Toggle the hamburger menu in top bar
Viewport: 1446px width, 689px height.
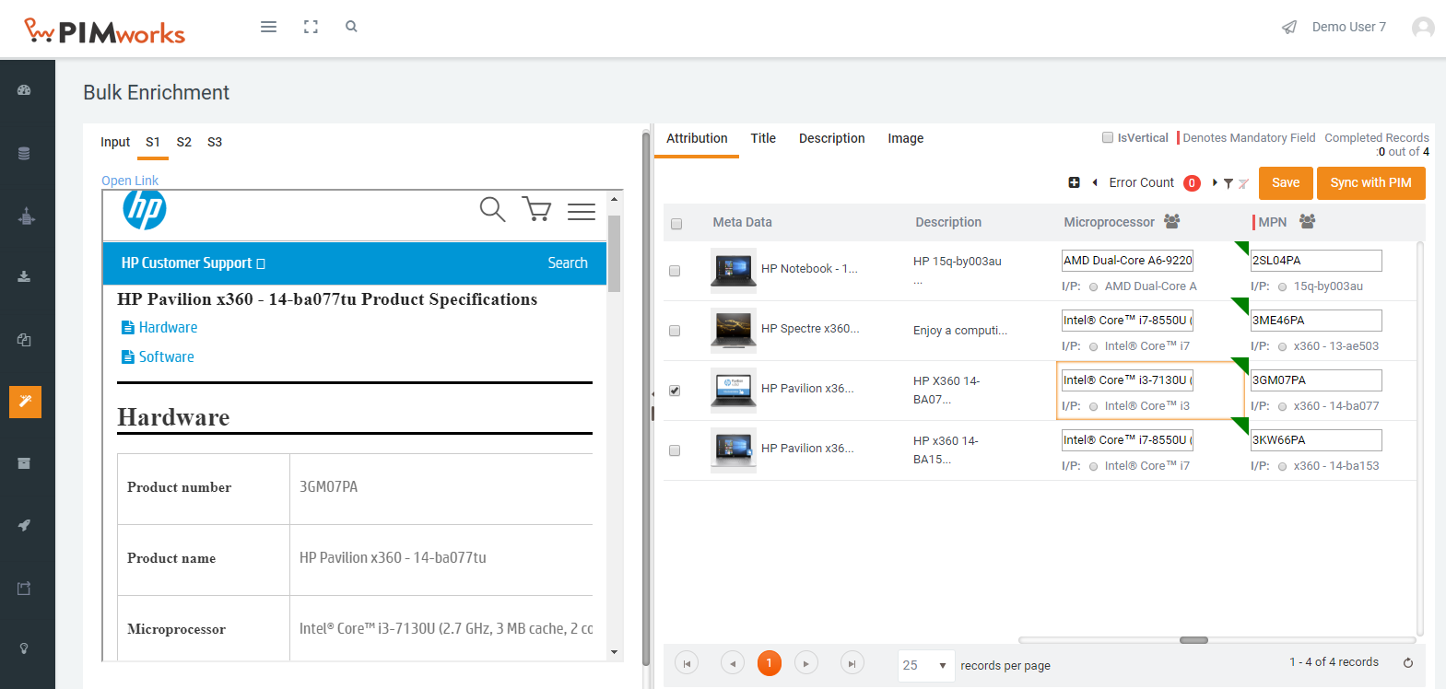point(268,27)
